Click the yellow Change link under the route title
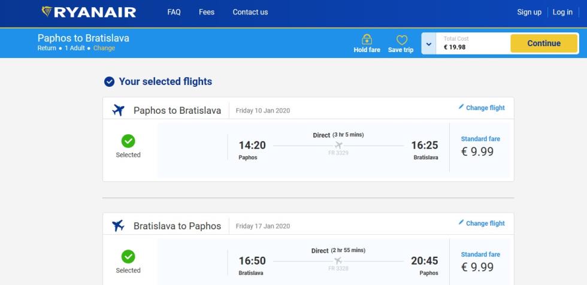Viewport: 587px width, 285px height. point(104,48)
